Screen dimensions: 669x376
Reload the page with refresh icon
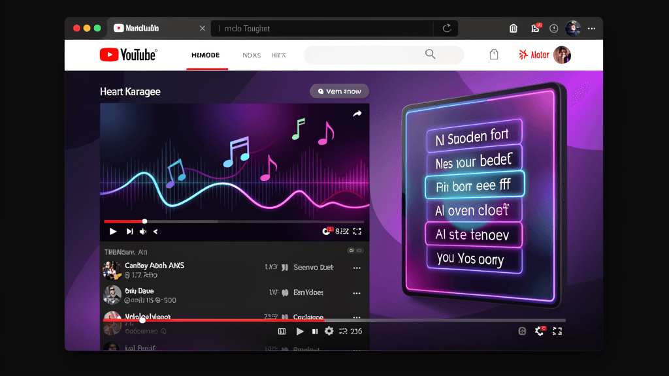click(x=447, y=29)
